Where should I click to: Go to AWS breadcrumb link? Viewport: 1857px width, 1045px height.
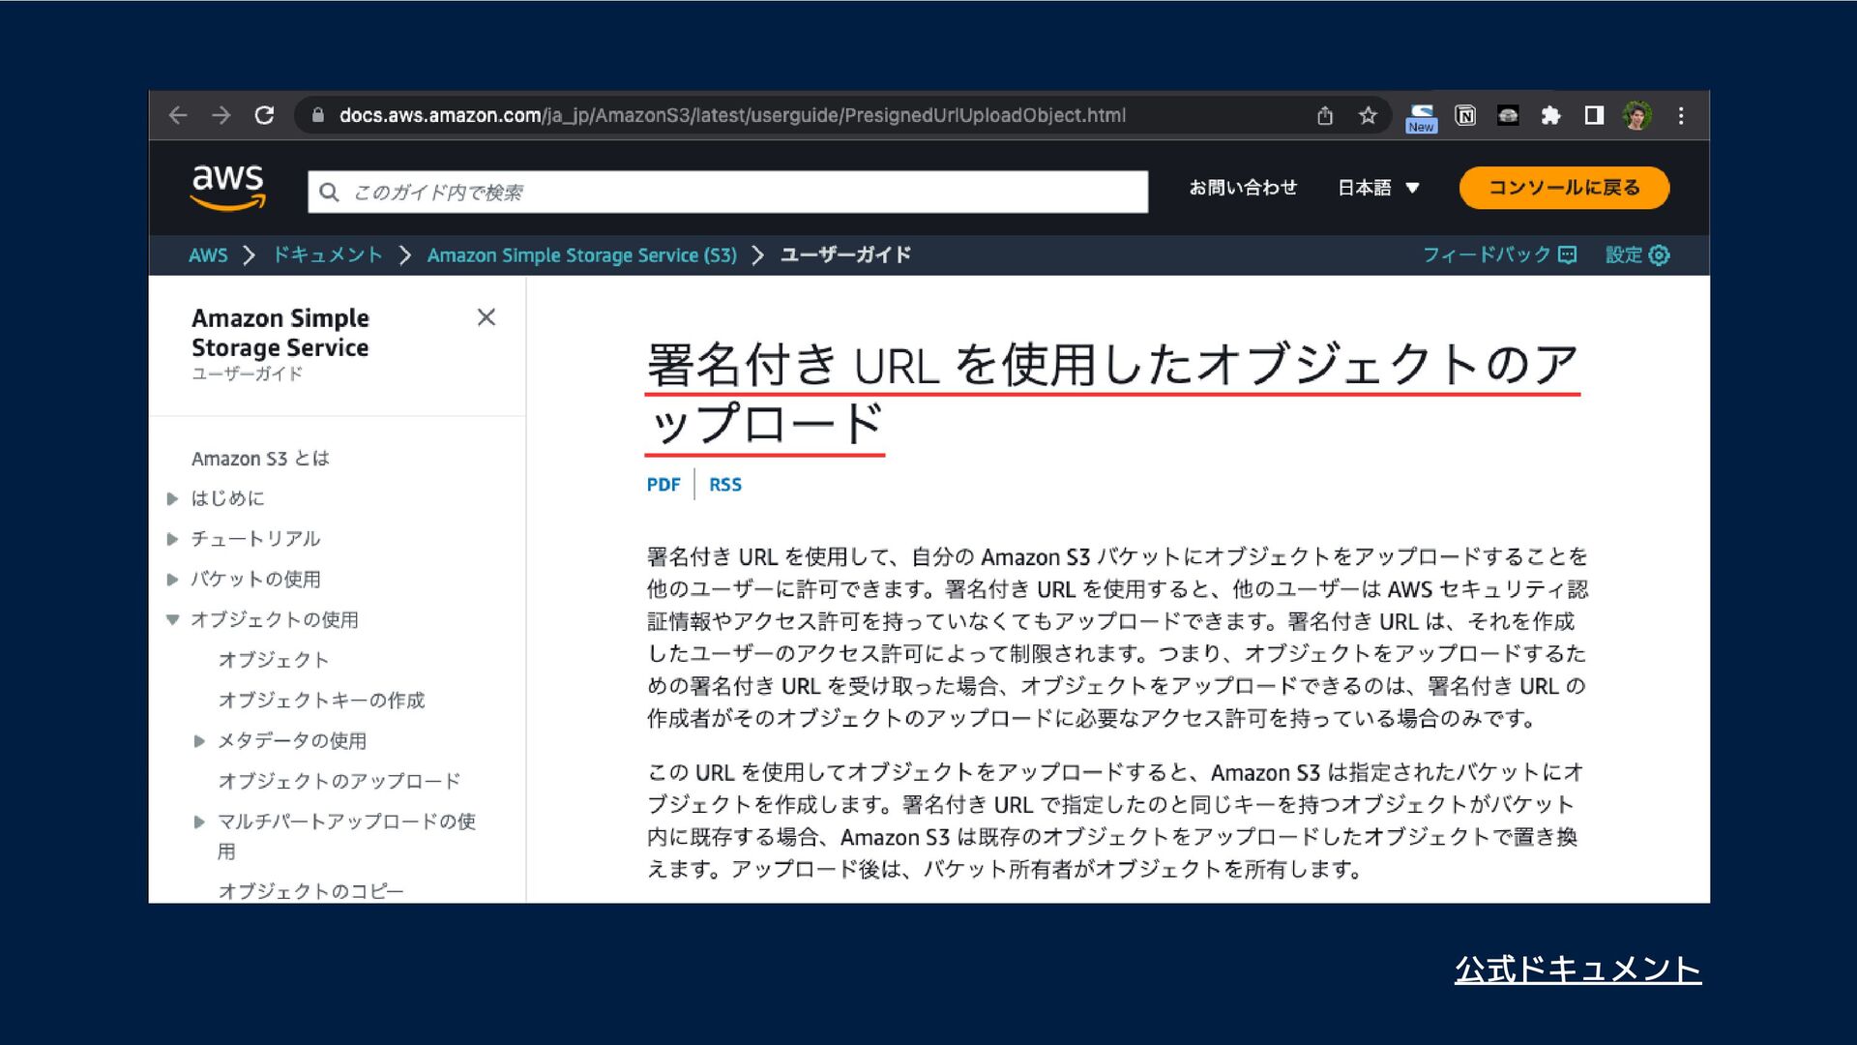pyautogui.click(x=208, y=254)
